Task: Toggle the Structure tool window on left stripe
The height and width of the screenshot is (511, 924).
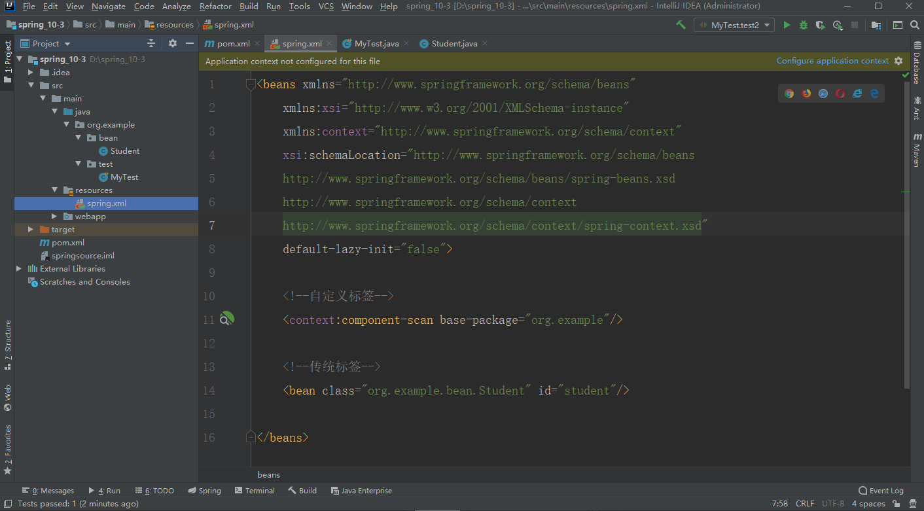Action: [8, 345]
